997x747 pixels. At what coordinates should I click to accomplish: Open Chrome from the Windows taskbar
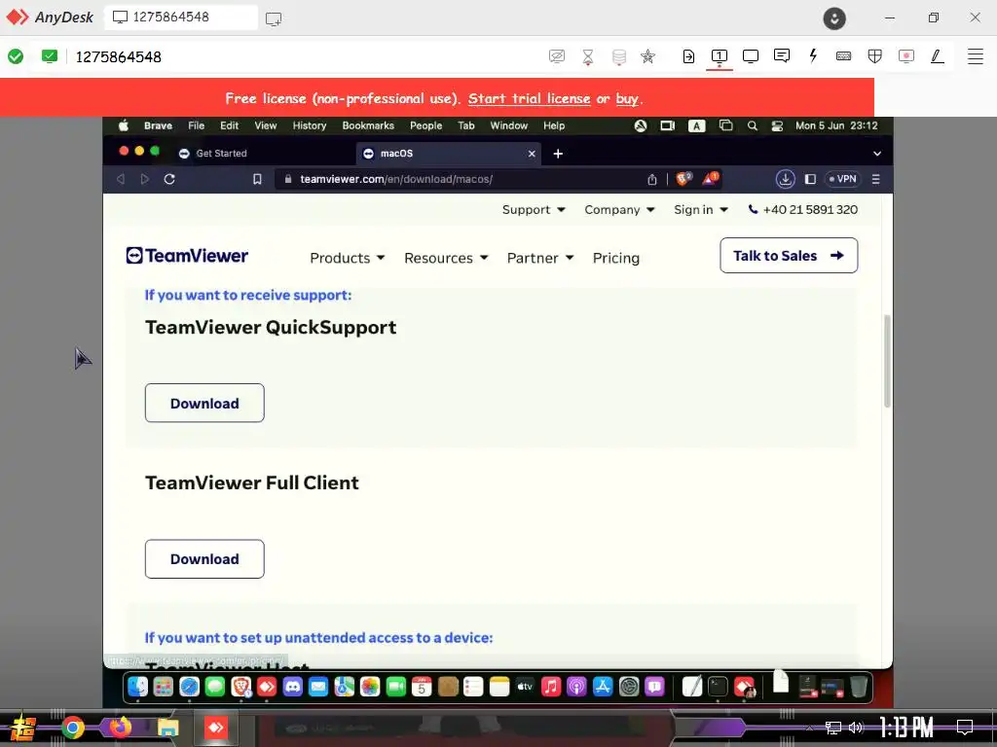[x=72, y=728]
